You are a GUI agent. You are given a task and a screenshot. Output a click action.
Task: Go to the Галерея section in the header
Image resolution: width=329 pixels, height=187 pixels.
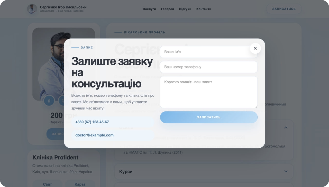[x=167, y=9]
